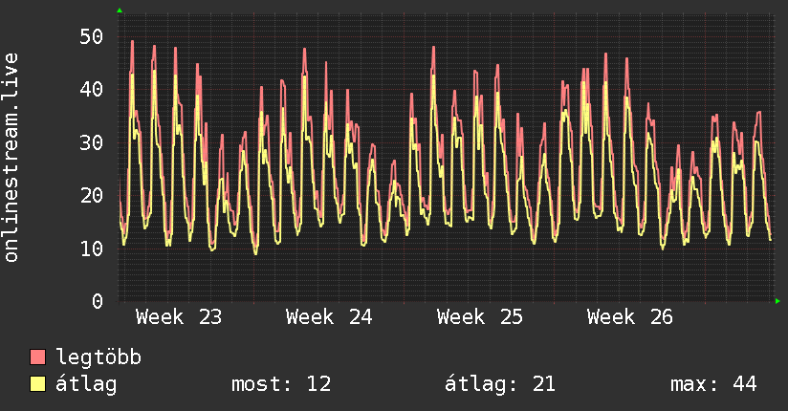The image size is (788, 411).
Task: Click the 30 y-axis tick label
Action: click(92, 142)
